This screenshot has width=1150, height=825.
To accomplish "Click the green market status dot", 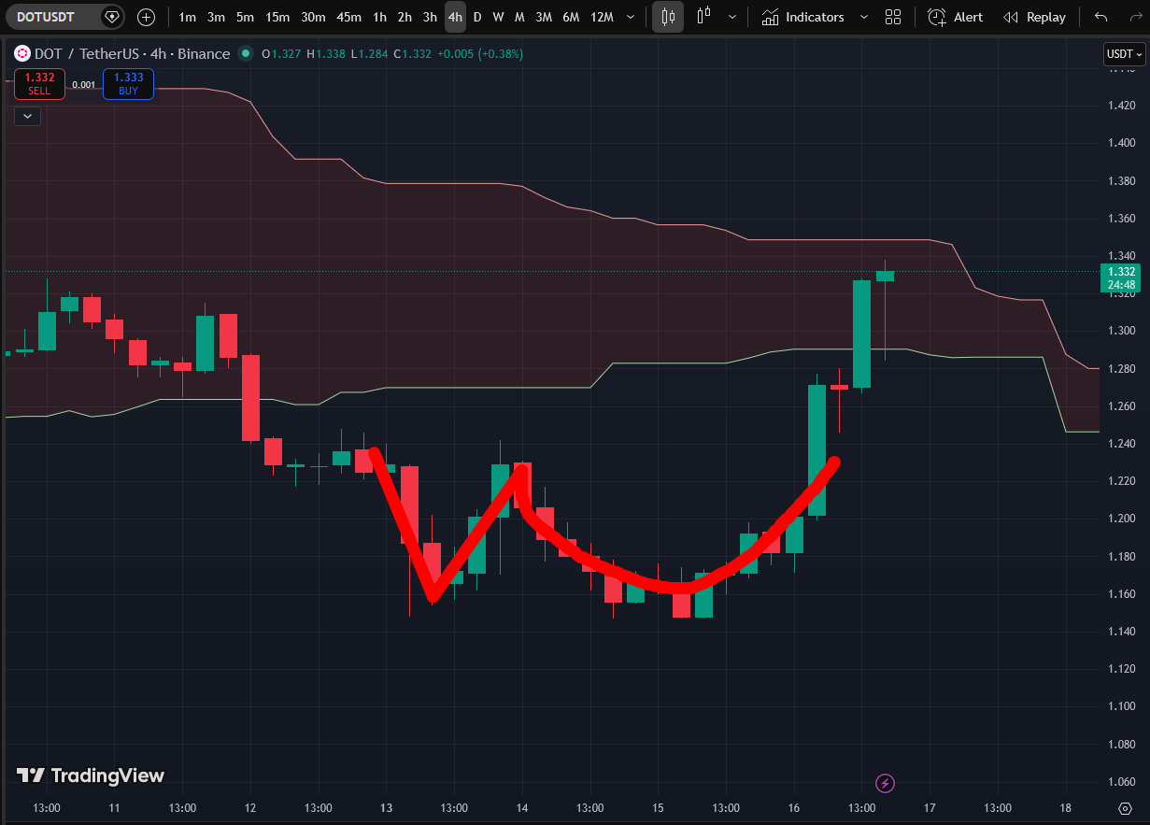I will pyautogui.click(x=246, y=54).
